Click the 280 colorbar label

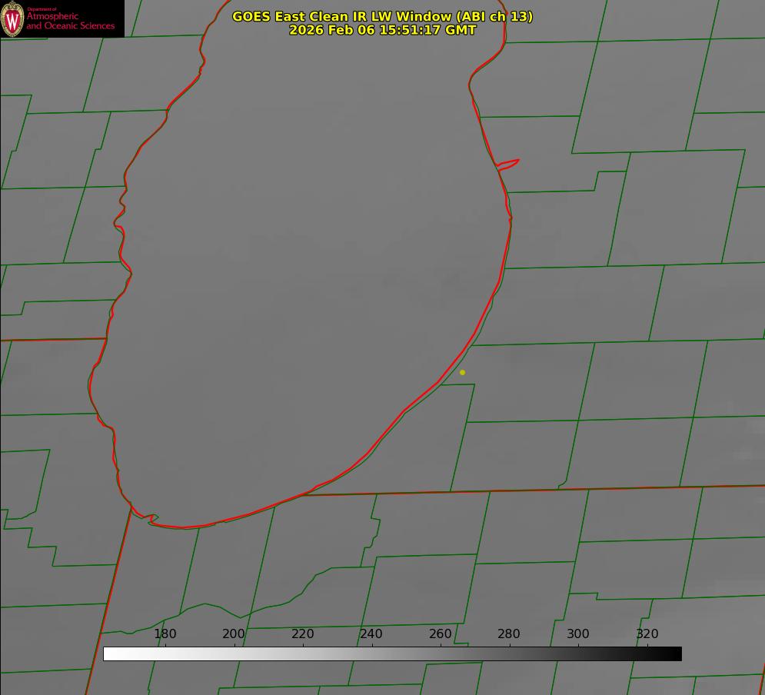coord(509,633)
